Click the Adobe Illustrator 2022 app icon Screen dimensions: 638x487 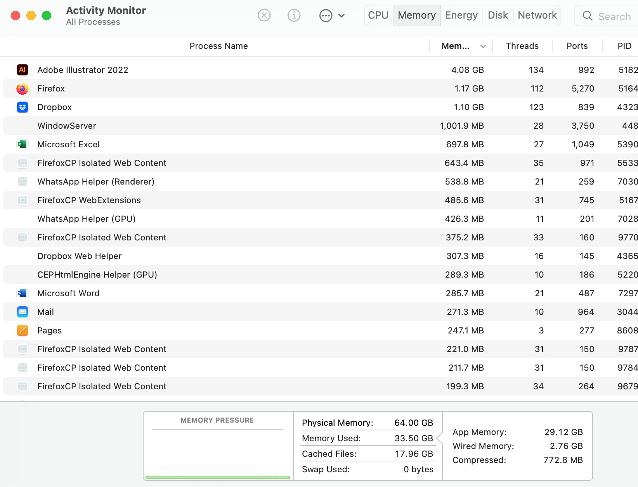click(23, 70)
